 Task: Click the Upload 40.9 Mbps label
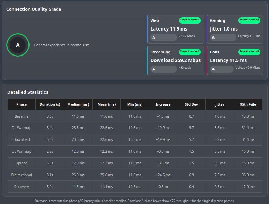[248, 68]
